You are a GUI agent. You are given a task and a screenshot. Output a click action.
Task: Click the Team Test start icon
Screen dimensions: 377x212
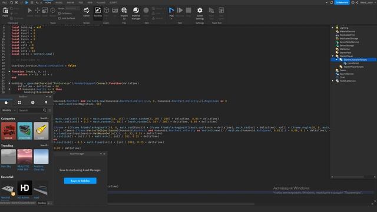[x=211, y=11]
